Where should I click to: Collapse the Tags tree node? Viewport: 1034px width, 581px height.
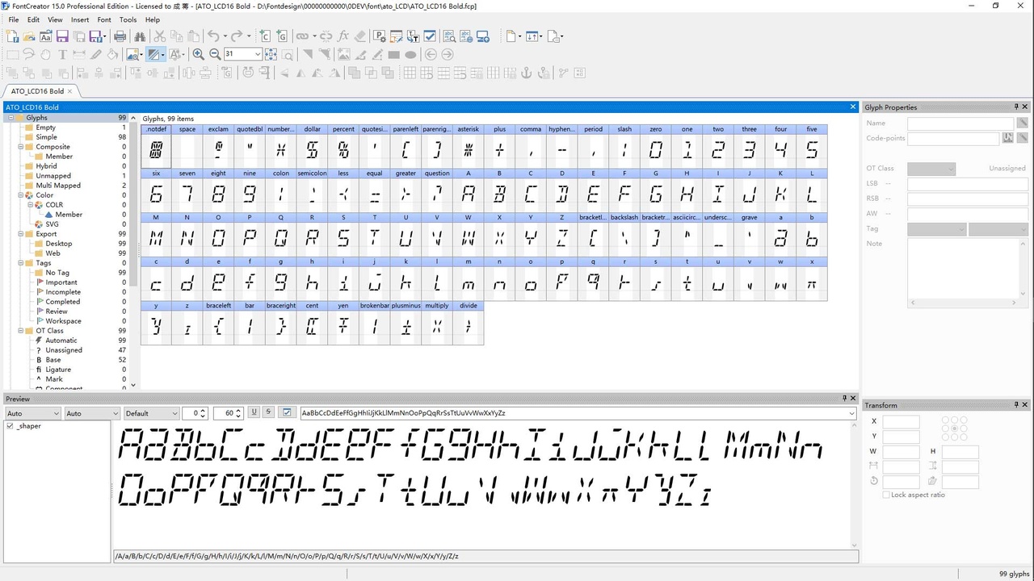19,263
